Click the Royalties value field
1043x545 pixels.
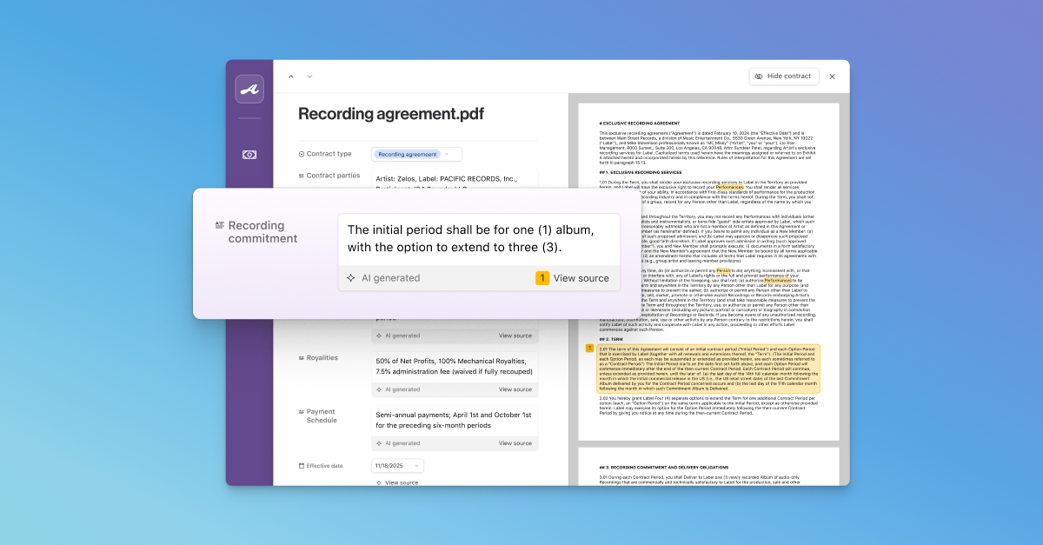tap(455, 366)
